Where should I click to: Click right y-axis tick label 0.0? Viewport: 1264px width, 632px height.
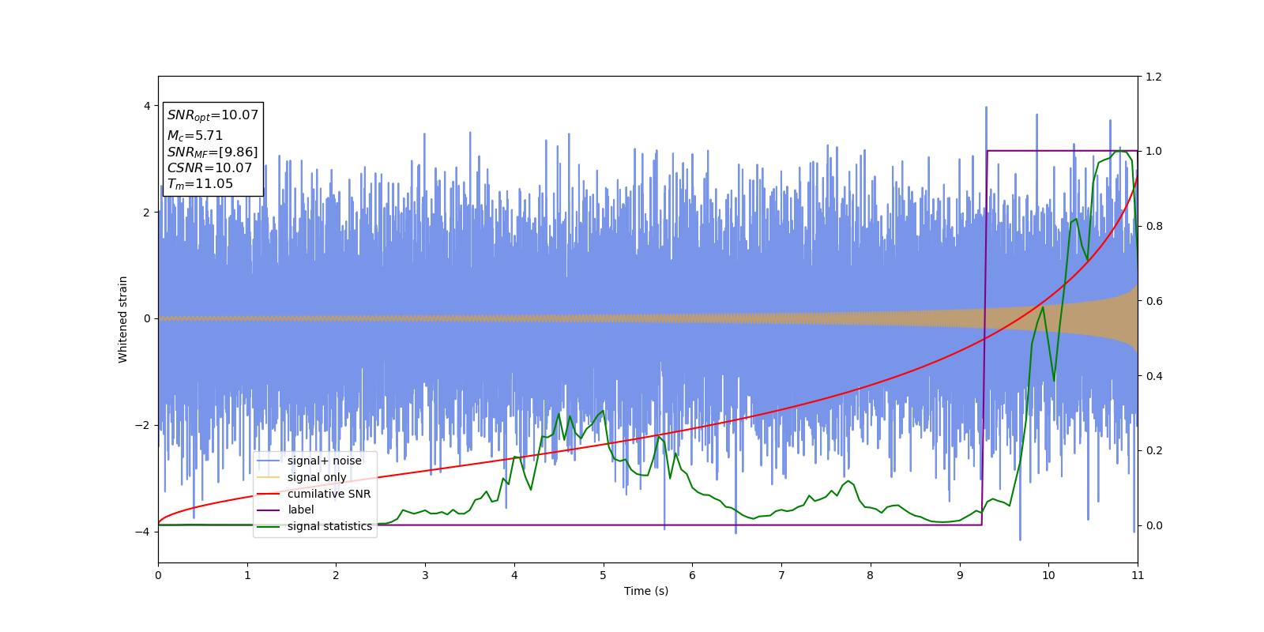tap(1153, 525)
